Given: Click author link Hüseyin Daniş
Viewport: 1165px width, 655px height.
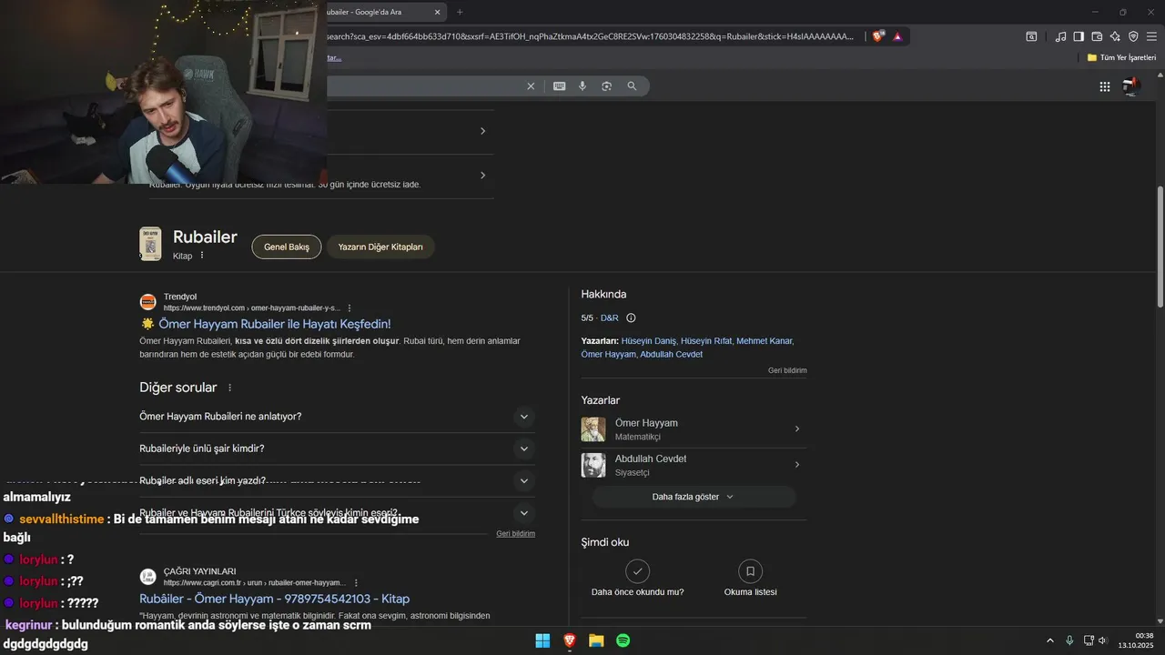Looking at the screenshot, I should coord(648,341).
